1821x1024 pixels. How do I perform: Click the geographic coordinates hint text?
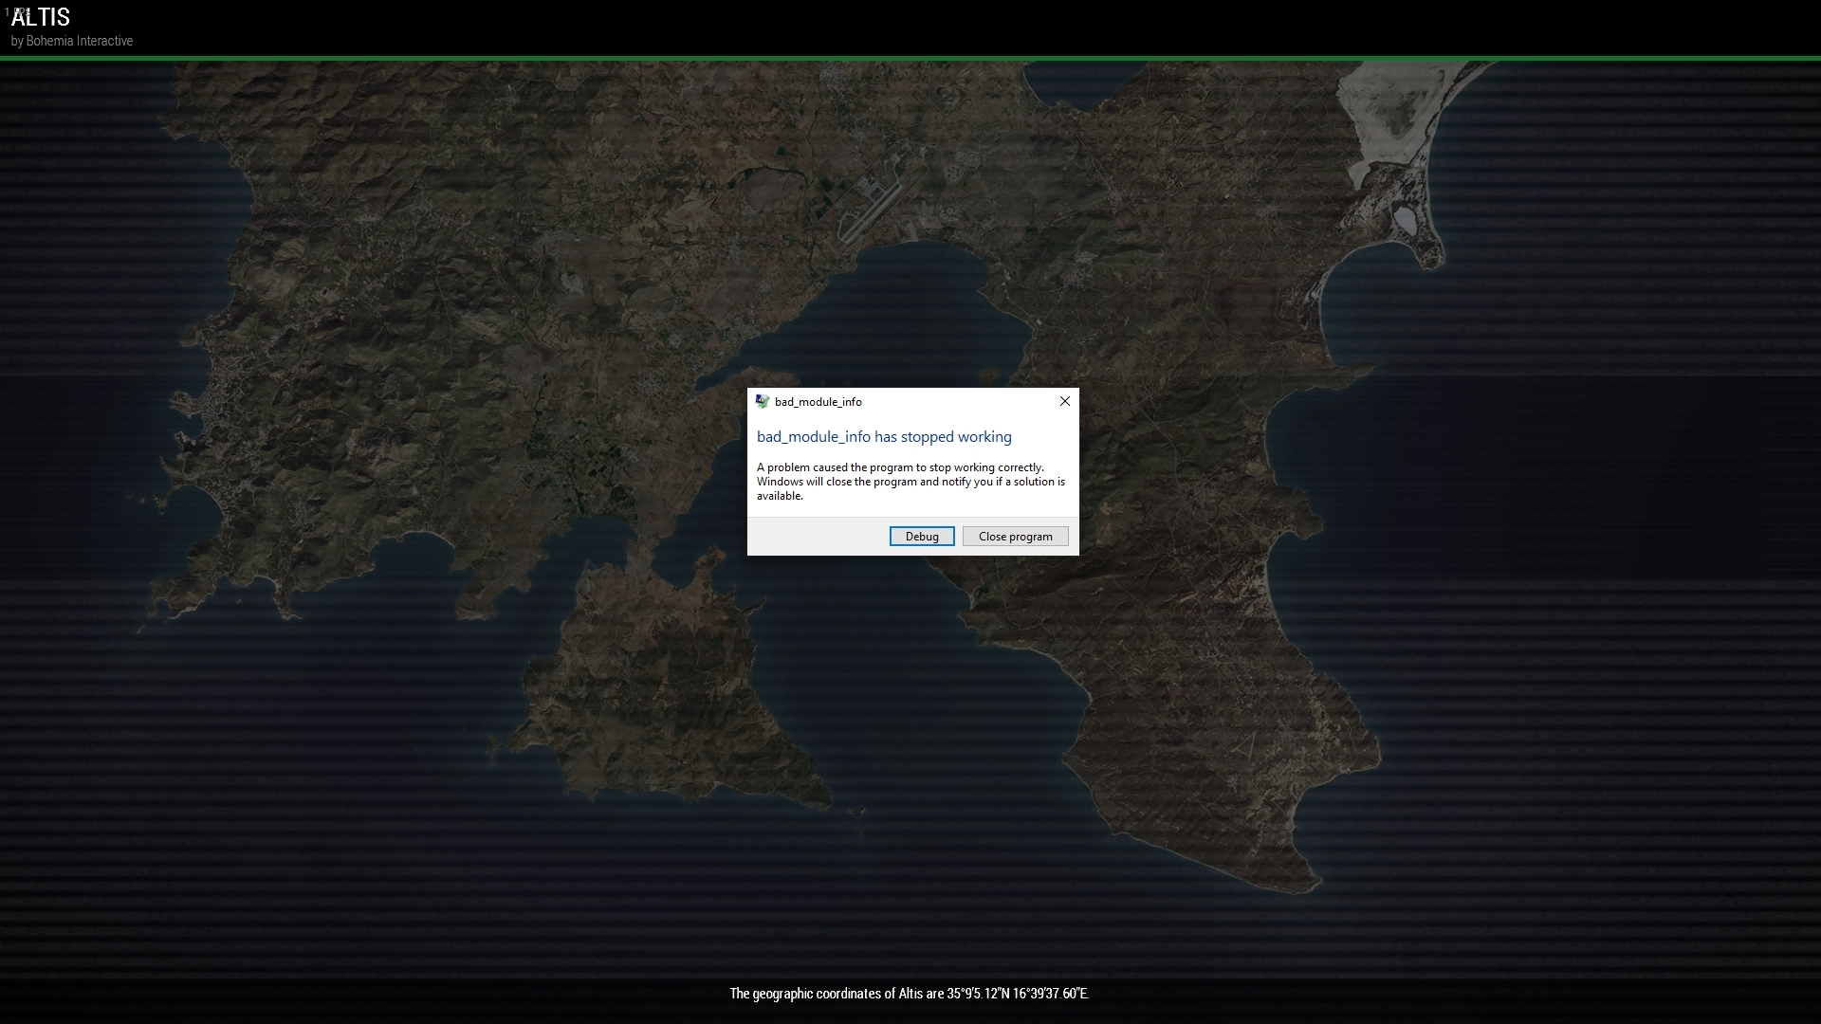pos(909,994)
